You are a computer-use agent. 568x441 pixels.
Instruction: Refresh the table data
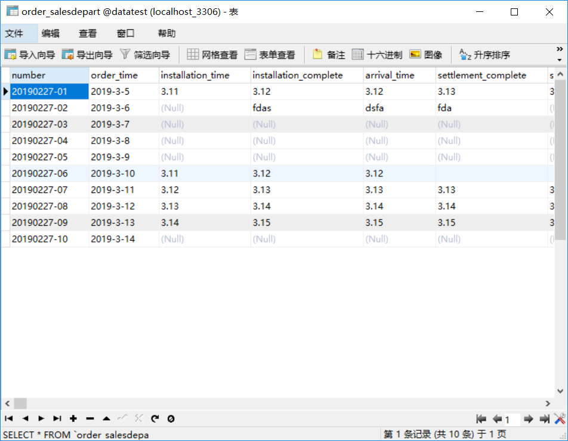[x=155, y=418]
